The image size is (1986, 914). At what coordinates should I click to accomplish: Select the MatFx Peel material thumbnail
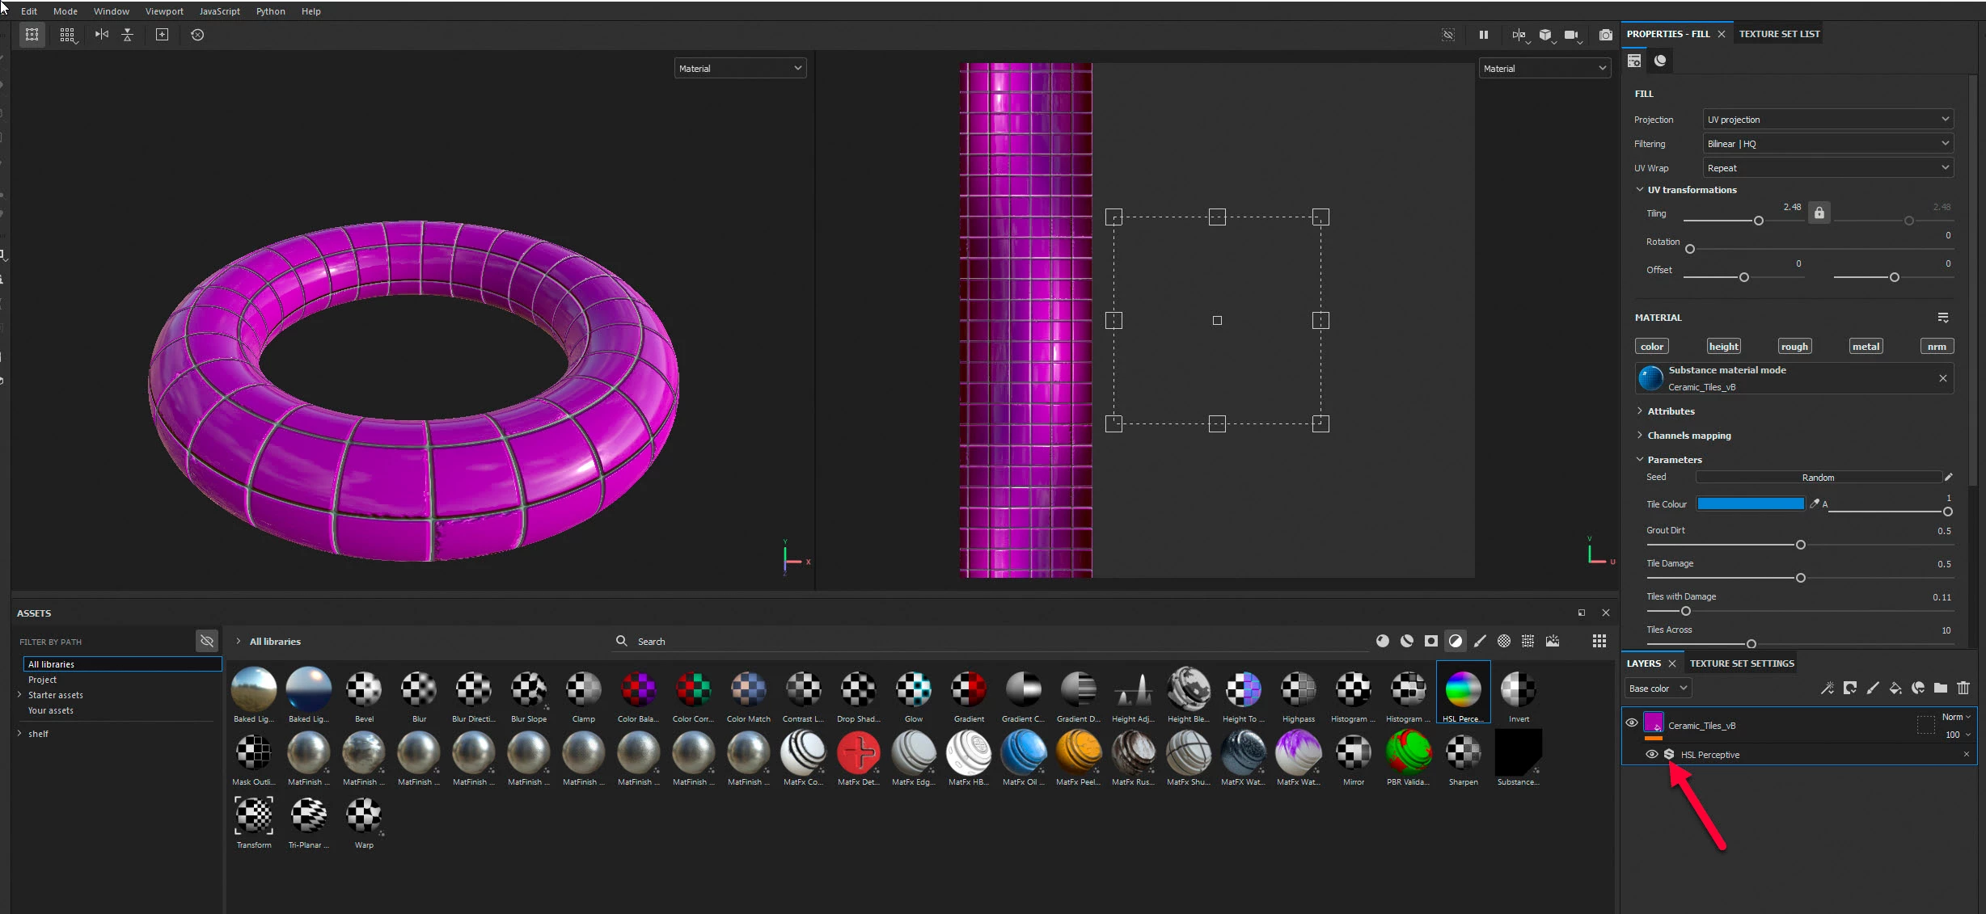(x=1078, y=753)
